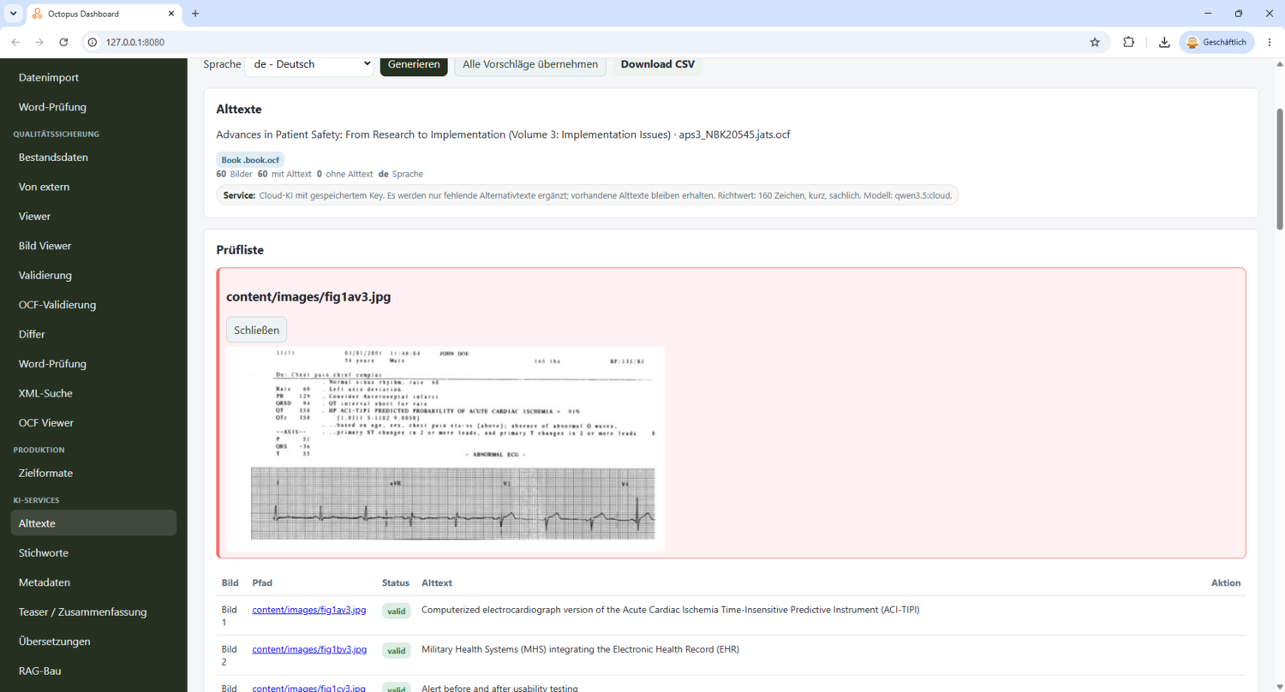Click the page vertical scrollbar
This screenshot has width=1285, height=692.
tap(1280, 168)
